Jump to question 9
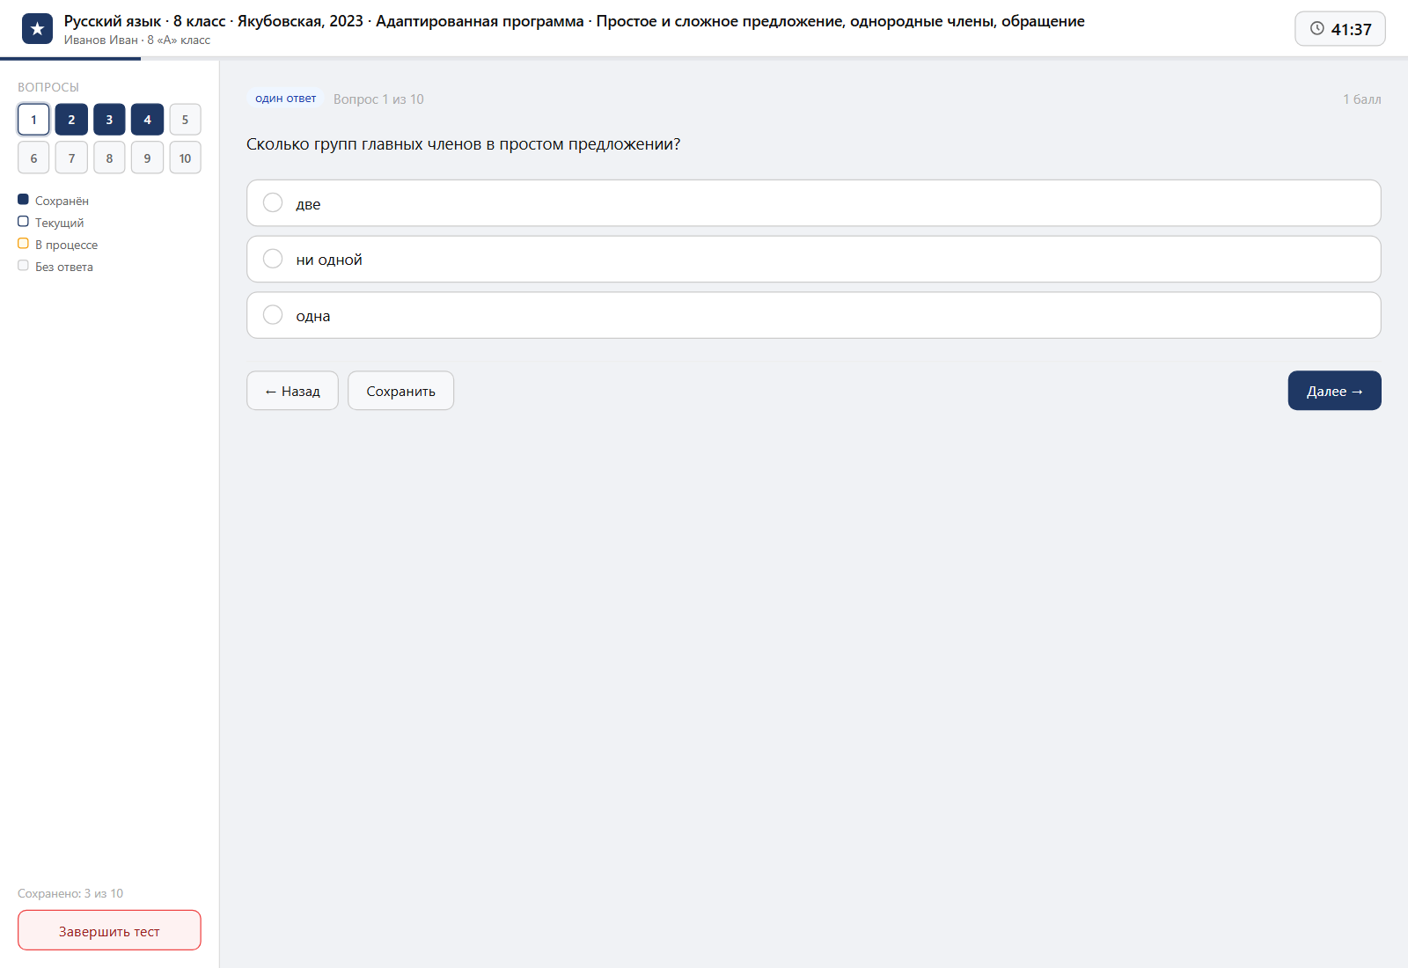The width and height of the screenshot is (1408, 968). [147, 158]
